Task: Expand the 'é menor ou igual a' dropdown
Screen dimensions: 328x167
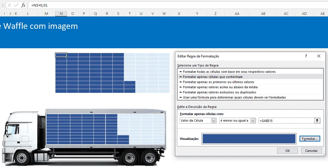Action: click(x=238, y=120)
